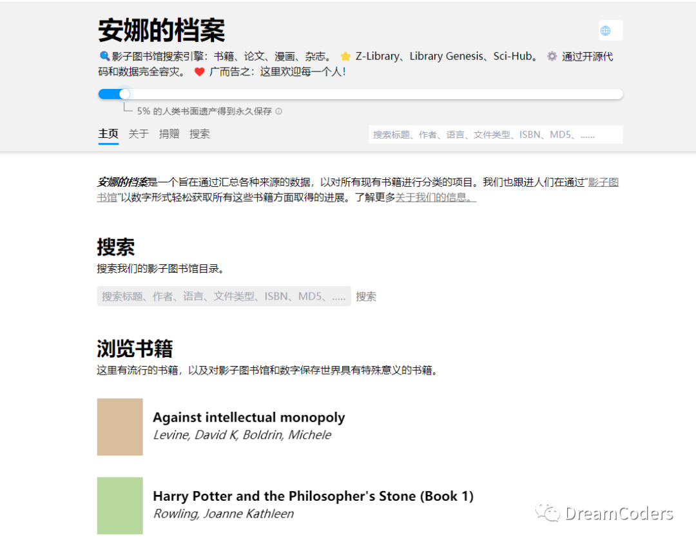Open Harry Potter and the Philosopher's Stone entry

(313, 496)
